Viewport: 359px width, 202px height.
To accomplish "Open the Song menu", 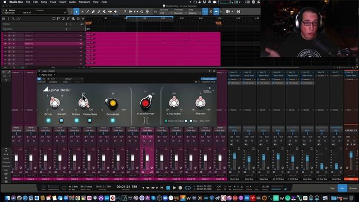I will tap(44, 2).
